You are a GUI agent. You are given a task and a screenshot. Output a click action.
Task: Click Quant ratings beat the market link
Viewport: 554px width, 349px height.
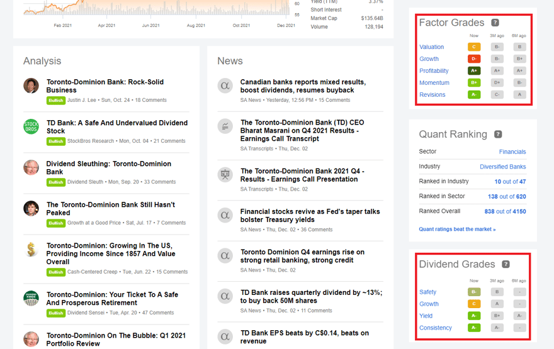point(457,230)
